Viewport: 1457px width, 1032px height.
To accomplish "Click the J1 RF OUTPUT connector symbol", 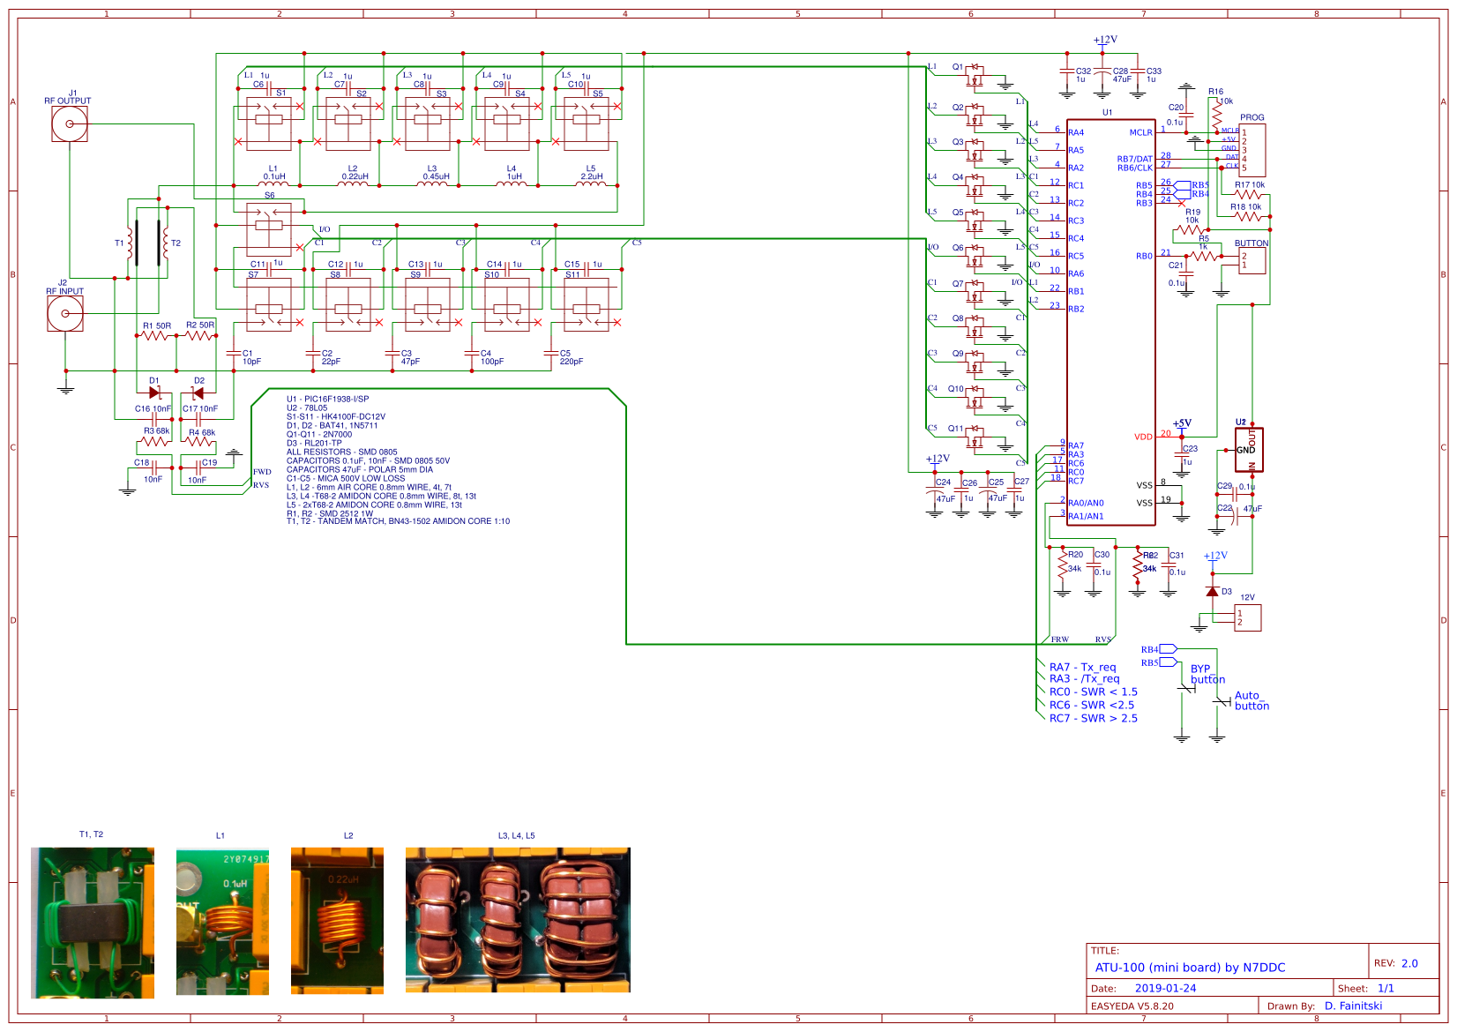I will click(x=70, y=124).
